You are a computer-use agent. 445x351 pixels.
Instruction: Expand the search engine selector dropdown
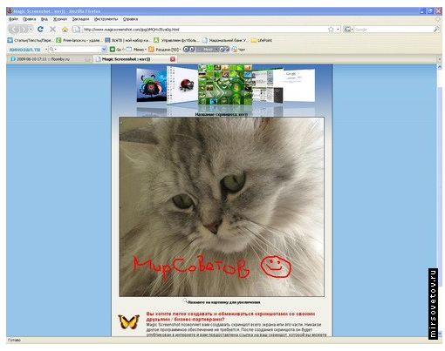coord(348,30)
